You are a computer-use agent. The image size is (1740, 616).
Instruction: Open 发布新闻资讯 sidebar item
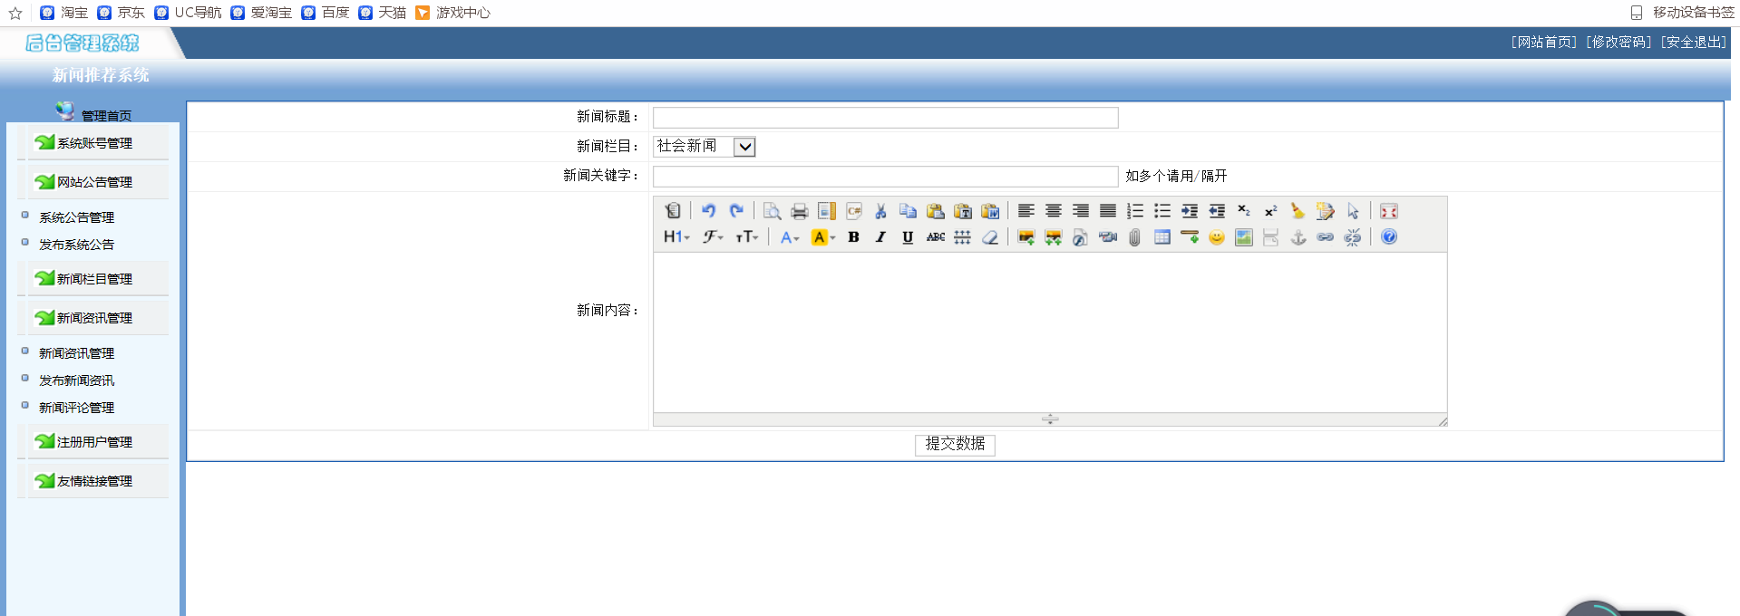pos(76,380)
